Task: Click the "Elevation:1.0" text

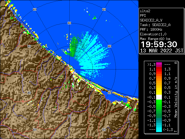Action: click(153, 34)
